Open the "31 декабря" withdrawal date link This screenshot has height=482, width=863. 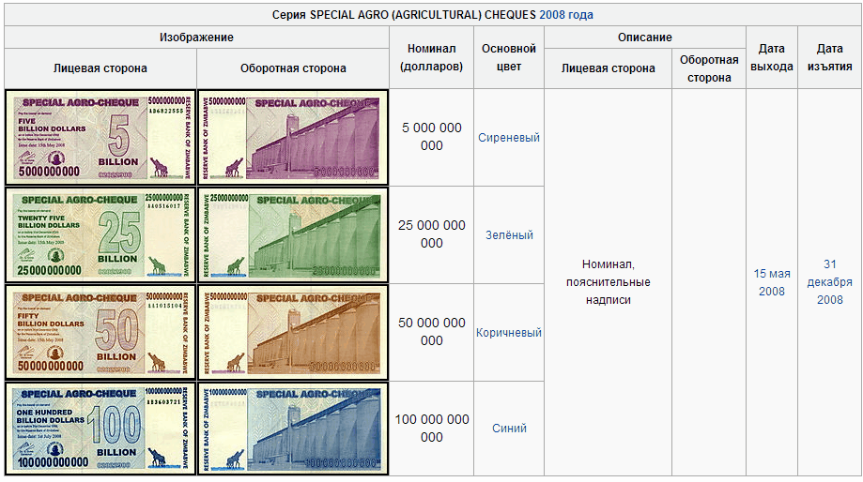click(x=829, y=273)
